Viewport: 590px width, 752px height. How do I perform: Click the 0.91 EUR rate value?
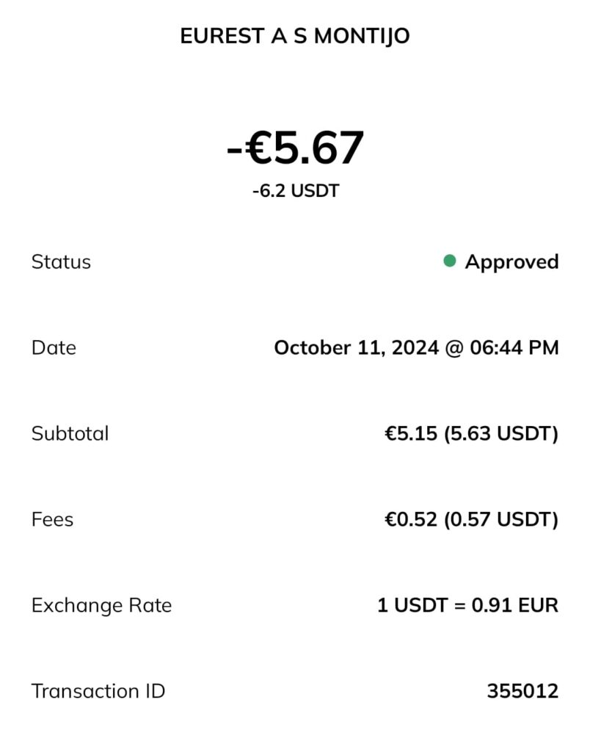coord(515,605)
